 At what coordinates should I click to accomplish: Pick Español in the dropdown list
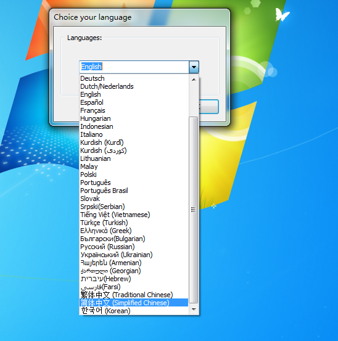(x=134, y=102)
